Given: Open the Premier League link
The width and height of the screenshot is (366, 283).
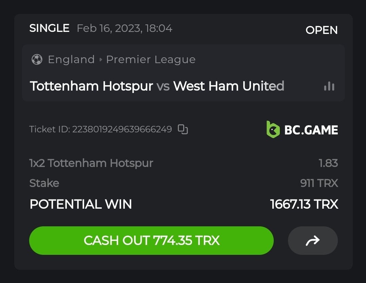Looking at the screenshot, I should click(151, 60).
